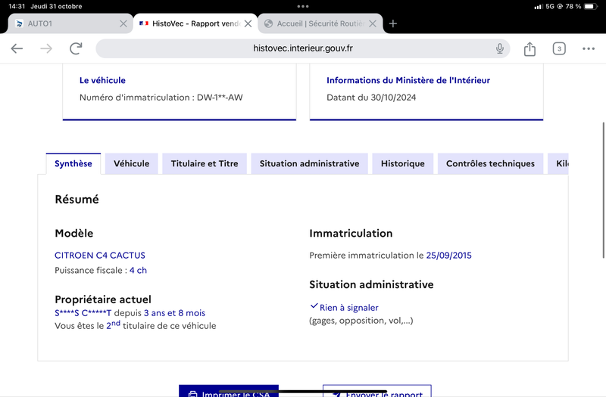This screenshot has height=397, width=606.
Task: Open the Véhicule tab
Action: tap(131, 163)
